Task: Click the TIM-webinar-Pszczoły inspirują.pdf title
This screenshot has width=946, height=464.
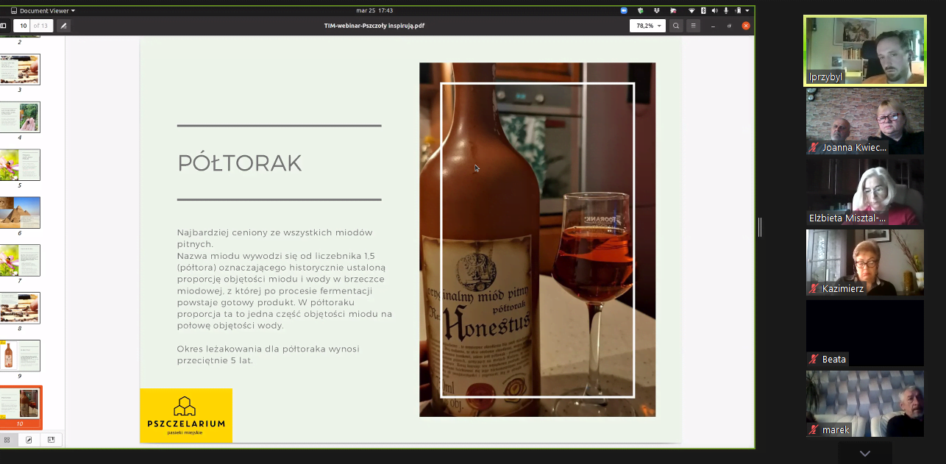Action: pos(374,26)
